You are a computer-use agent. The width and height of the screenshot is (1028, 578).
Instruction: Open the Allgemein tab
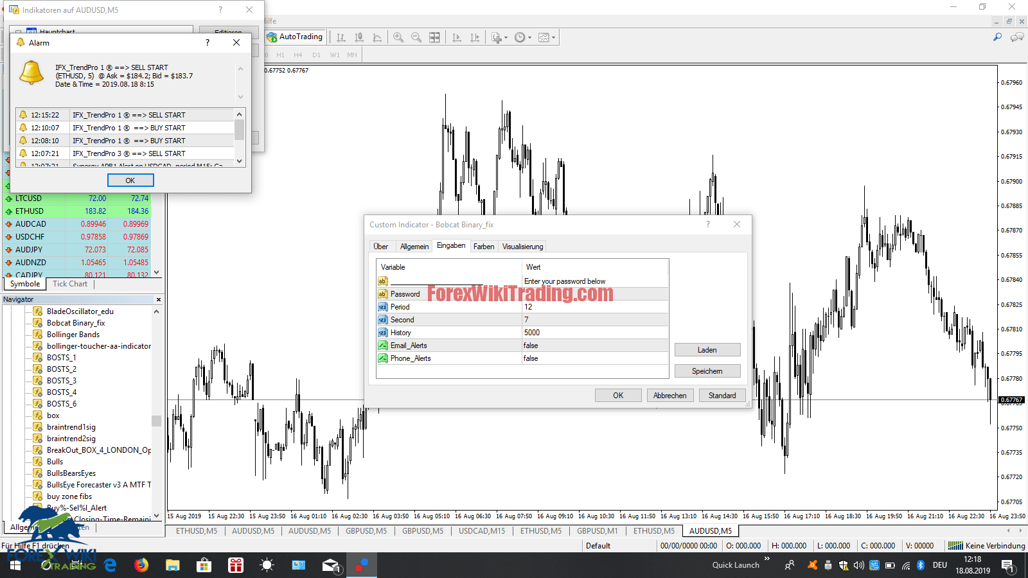(x=414, y=247)
